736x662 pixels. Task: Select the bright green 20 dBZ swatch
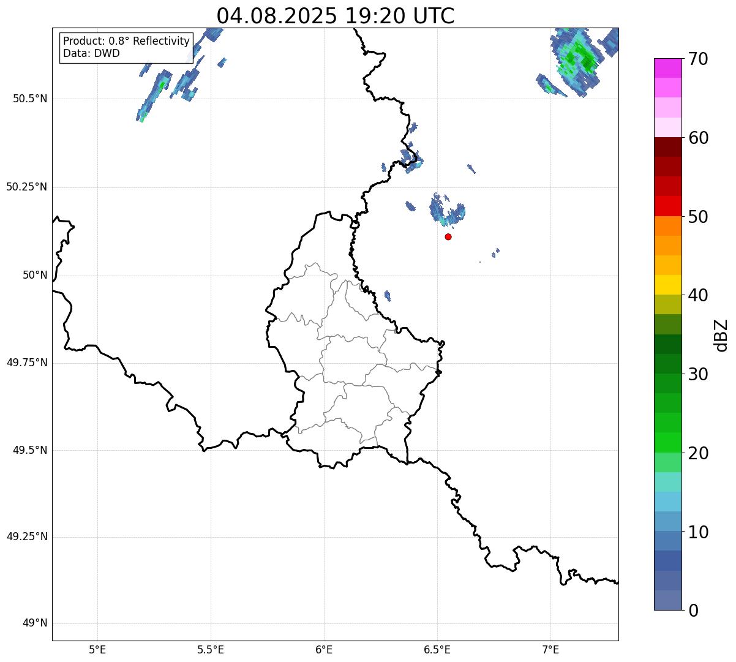click(668, 442)
